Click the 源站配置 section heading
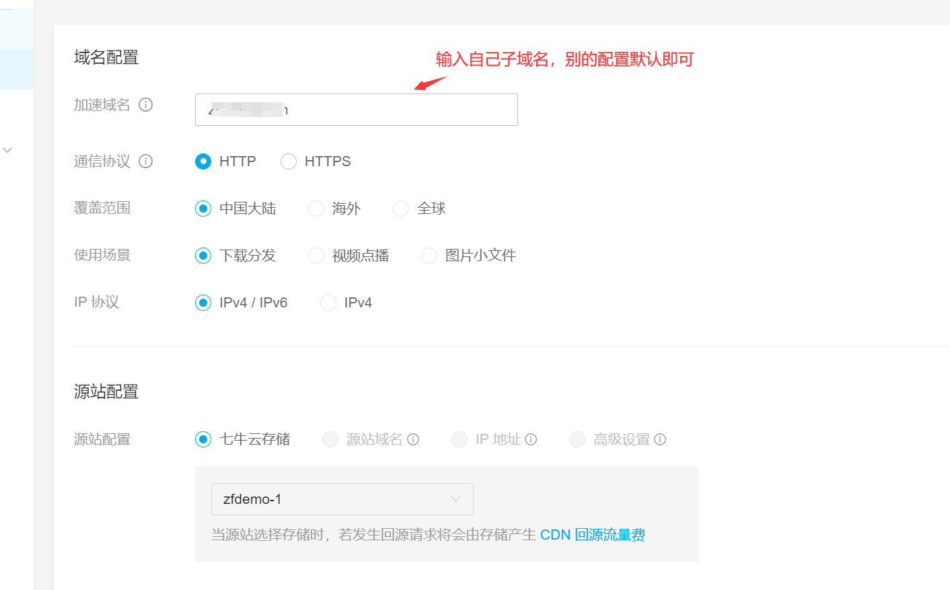Screen dimensions: 950x590 pyautogui.click(x=106, y=392)
